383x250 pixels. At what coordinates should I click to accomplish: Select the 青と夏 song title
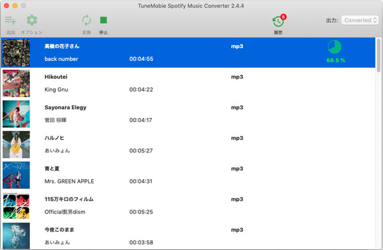point(52,169)
